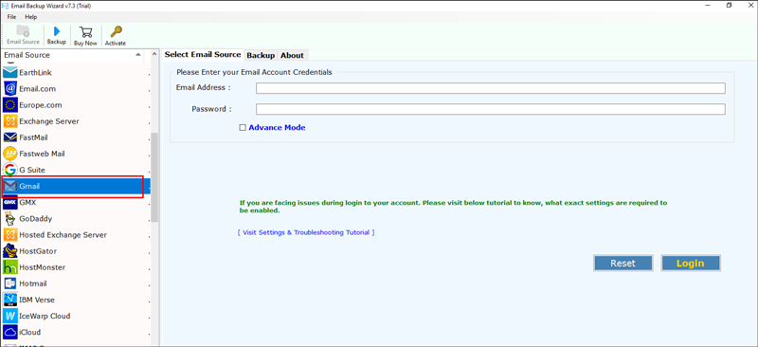Select the IceWarp Cloud W icon
Screen dimensions: 758x347
coord(10,316)
